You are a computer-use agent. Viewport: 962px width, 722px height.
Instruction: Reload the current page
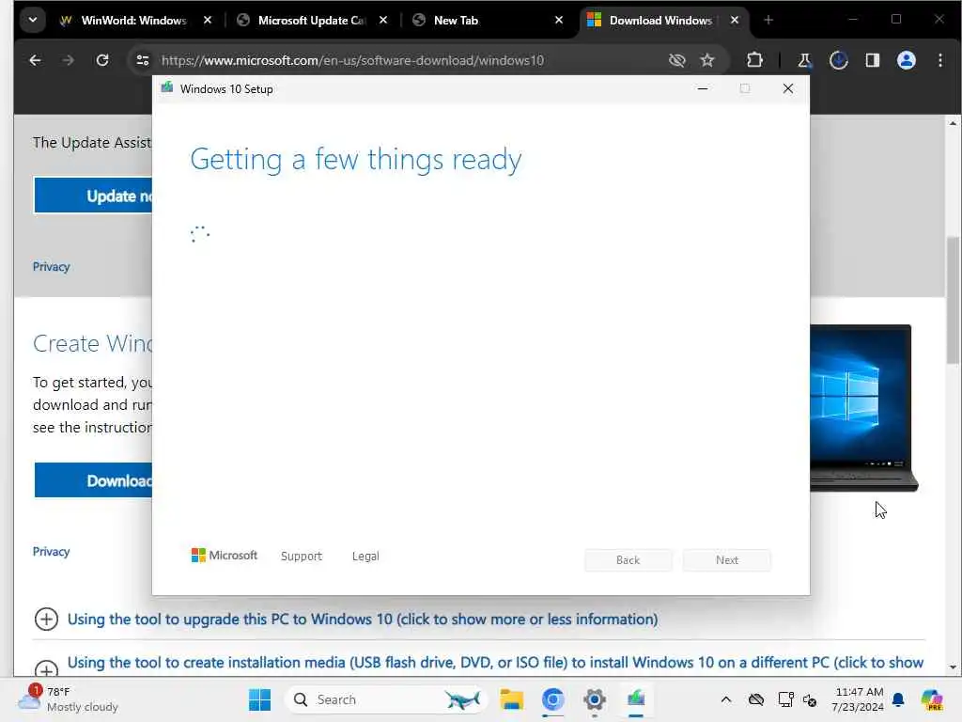pos(102,60)
